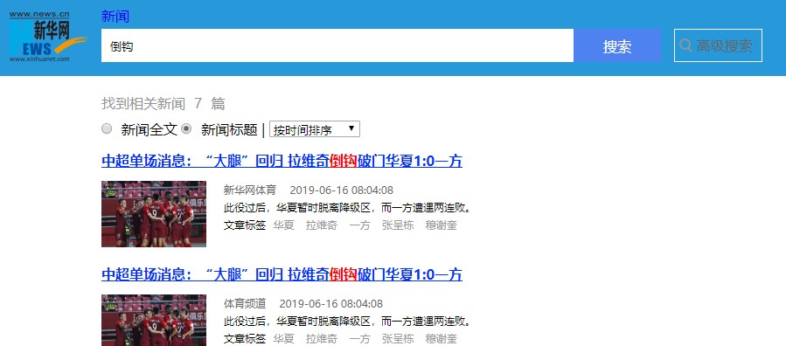Screen dimensions: 786x346
Task: Open second 中超单场消息 article headline
Action: pyautogui.click(x=282, y=274)
